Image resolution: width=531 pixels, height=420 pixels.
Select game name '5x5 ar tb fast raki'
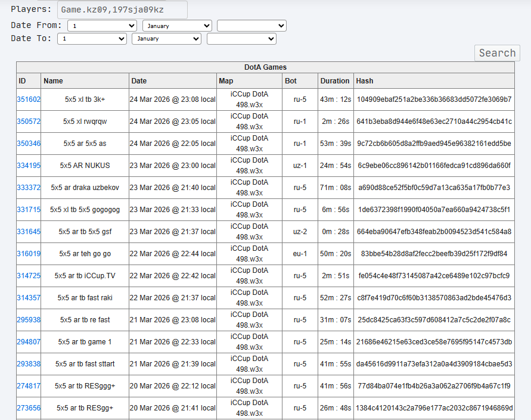pos(85,298)
